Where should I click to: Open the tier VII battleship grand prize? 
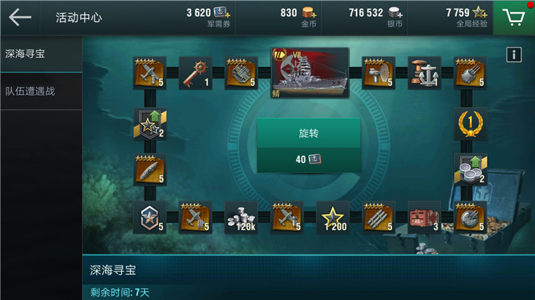pos(310,73)
